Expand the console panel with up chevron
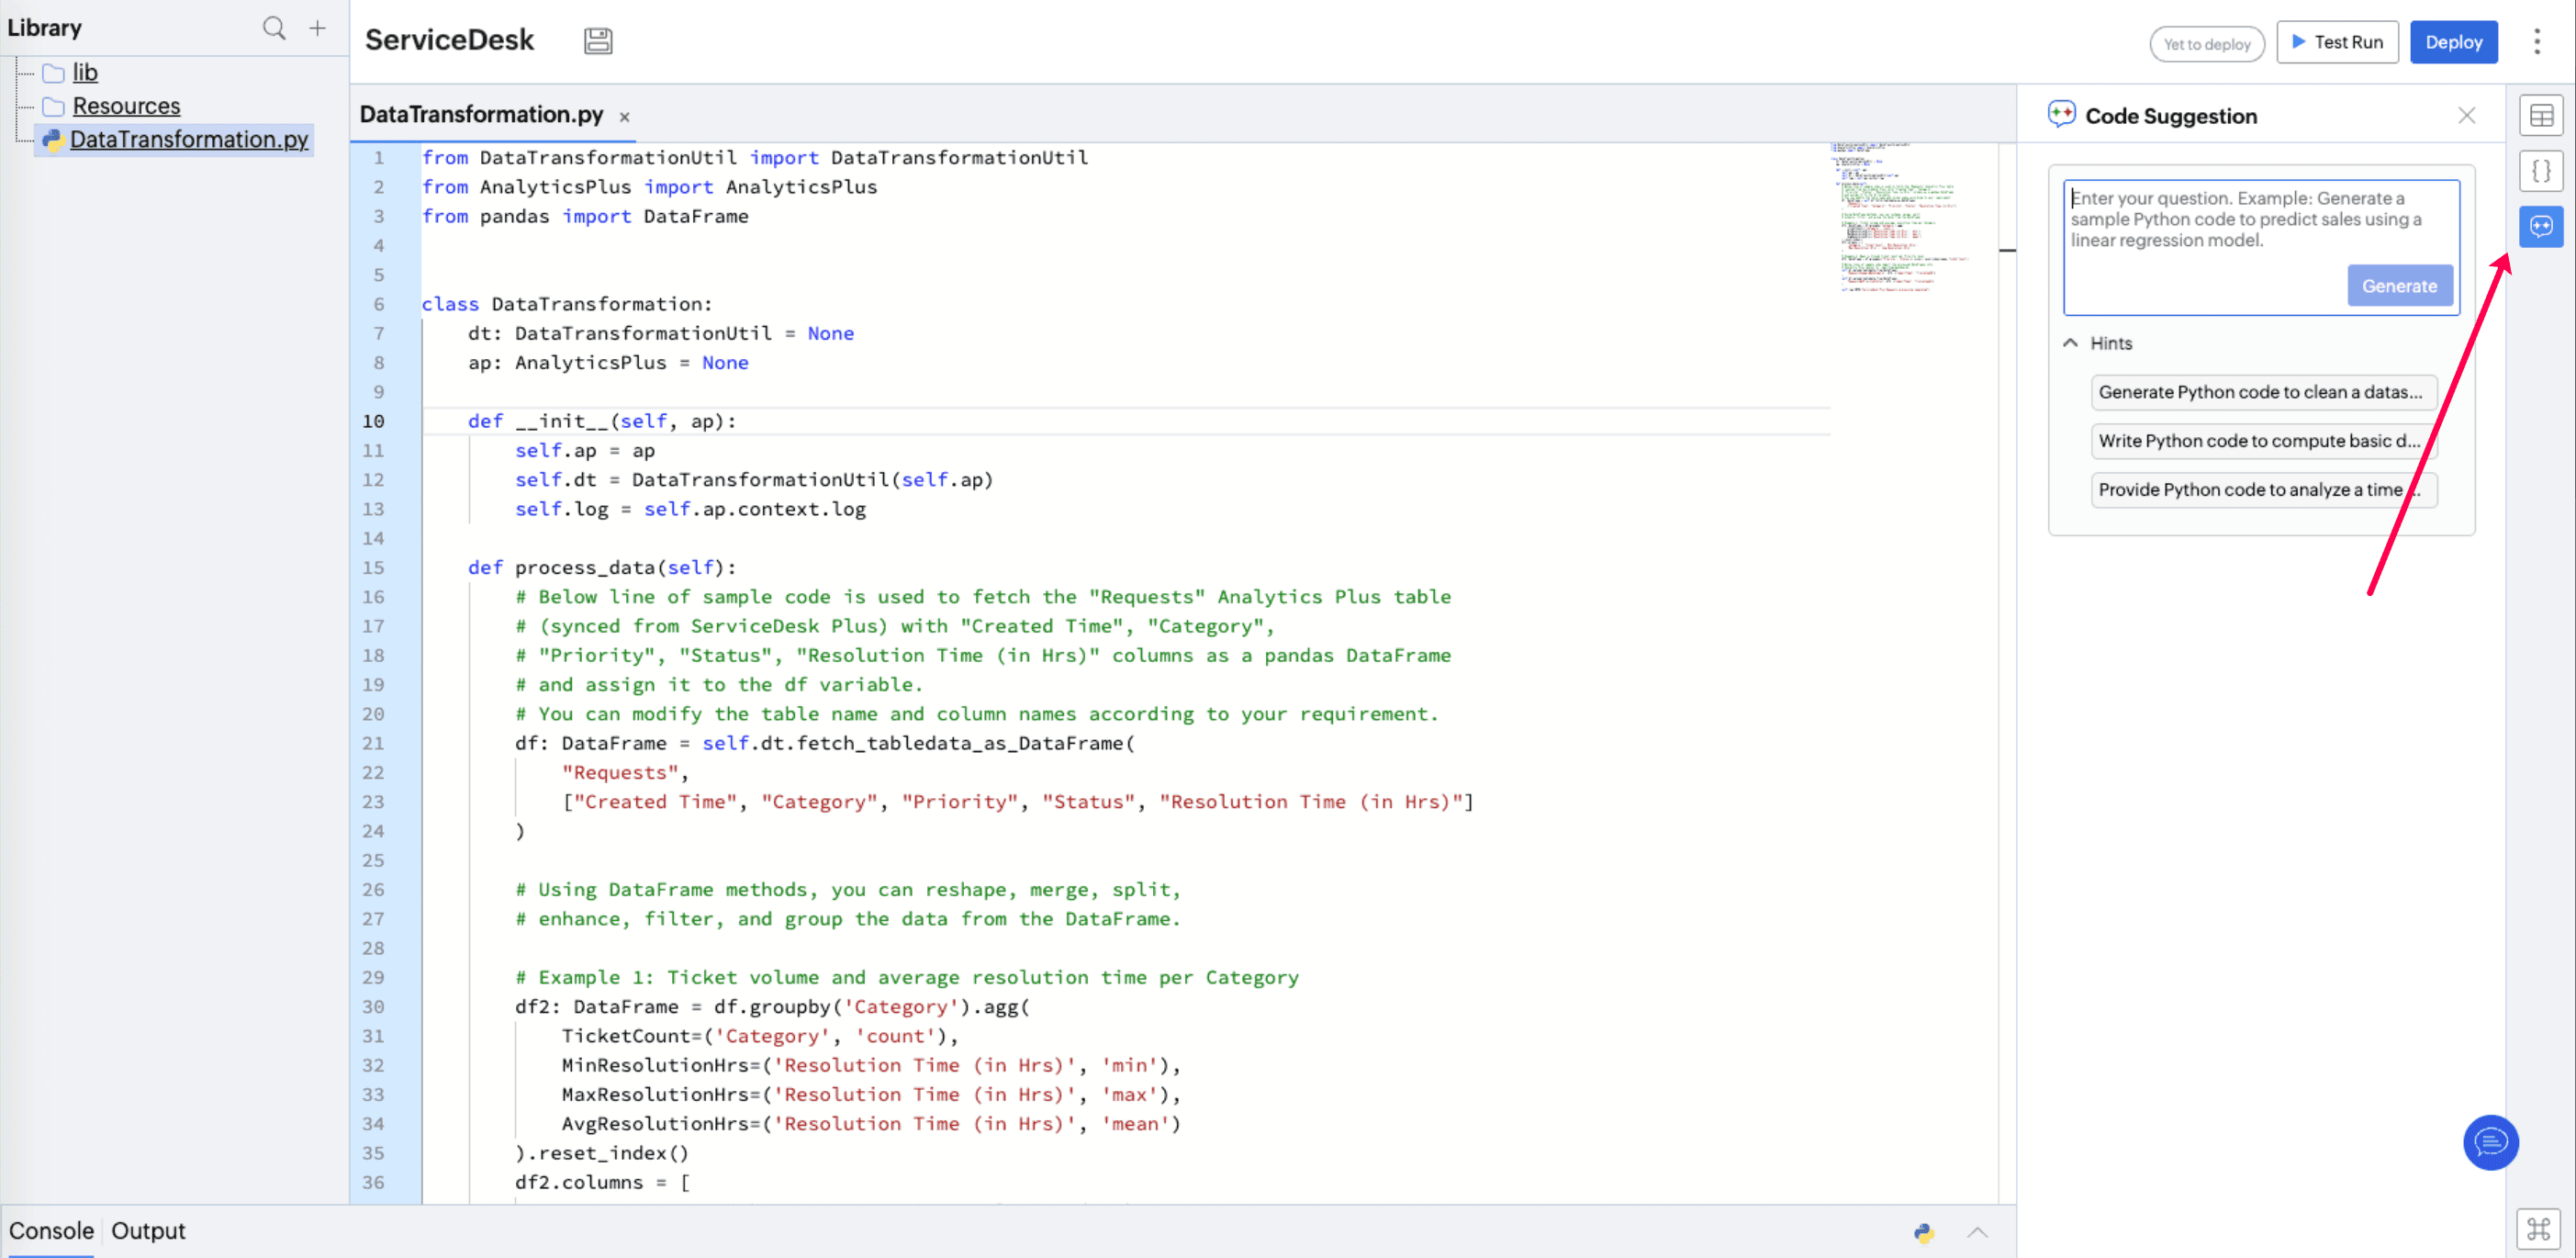Viewport: 2576px width, 1258px height. pyautogui.click(x=1977, y=1232)
